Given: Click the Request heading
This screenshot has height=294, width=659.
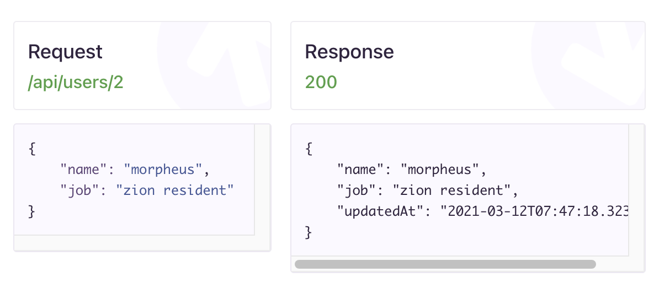Looking at the screenshot, I should (65, 52).
